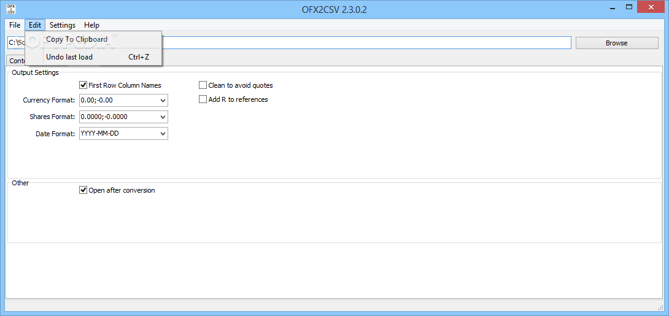Click the OFX2CSV app icon in title bar
Image resolution: width=669 pixels, height=316 pixels.
click(12, 9)
